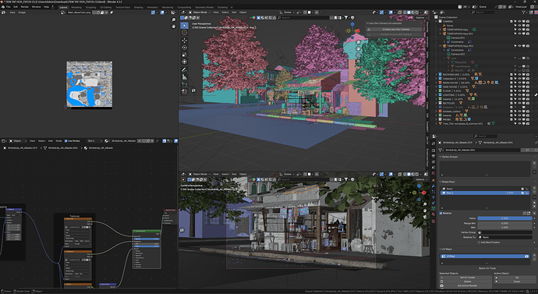Select the Transform tool in upper viewport
This screenshot has width=538, height=294.
185,62
